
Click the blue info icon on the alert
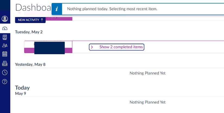coord(57,9)
